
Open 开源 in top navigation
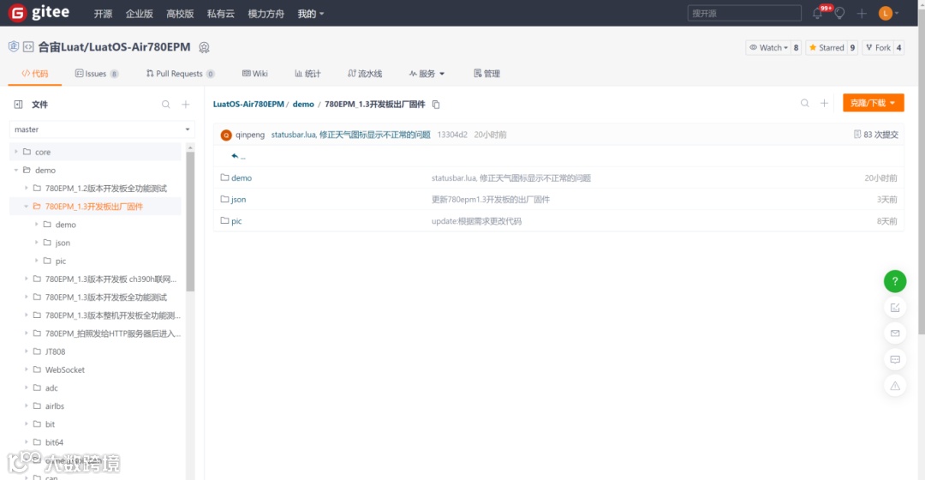103,14
